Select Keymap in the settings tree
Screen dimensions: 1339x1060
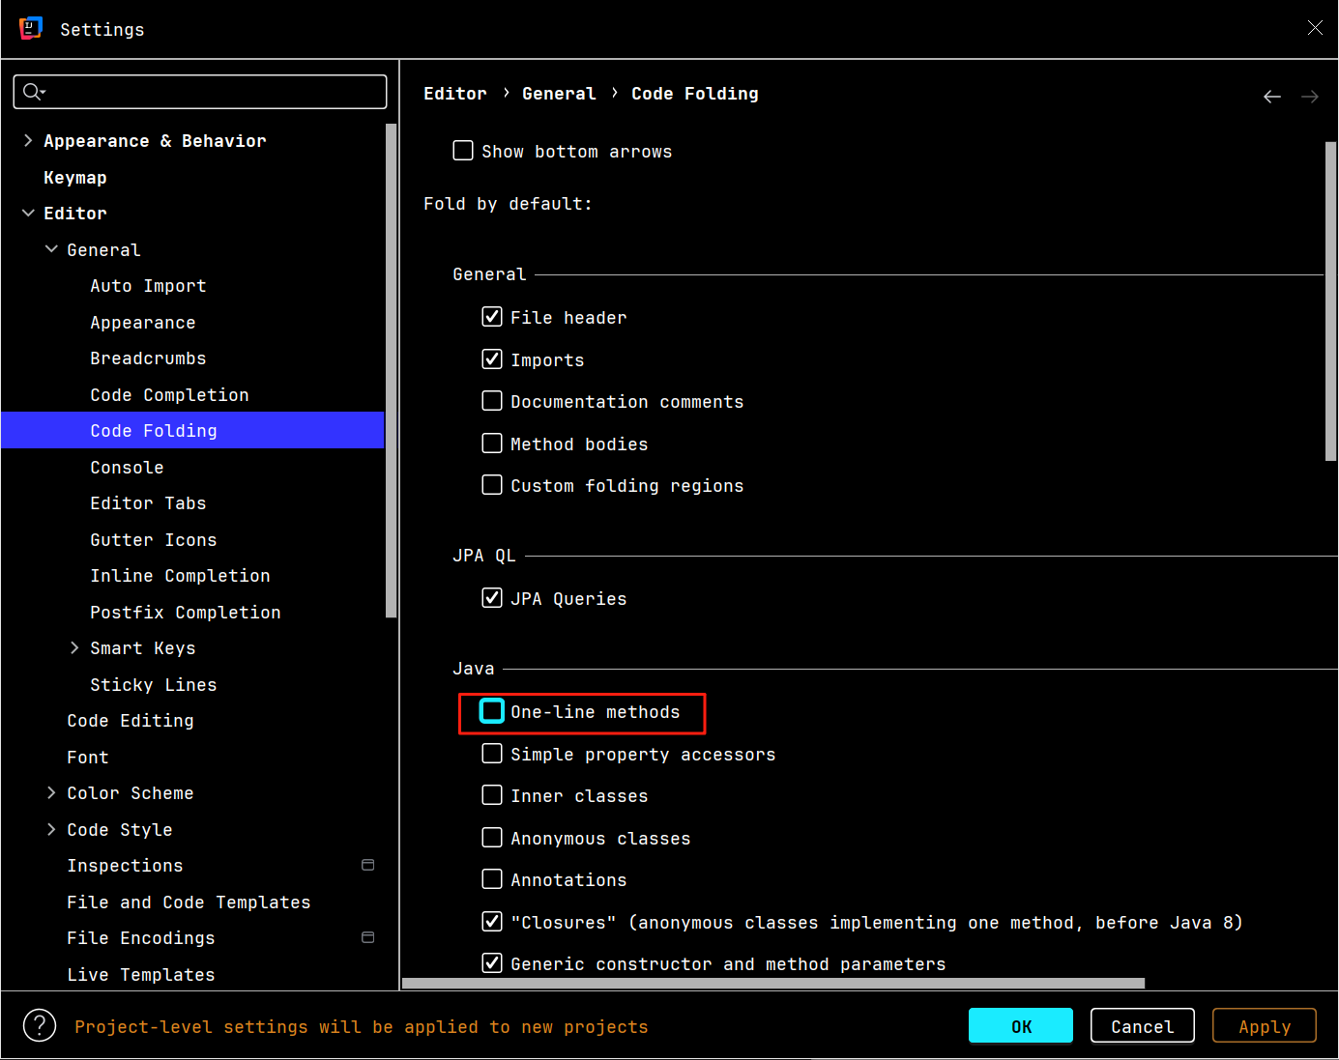(x=75, y=178)
